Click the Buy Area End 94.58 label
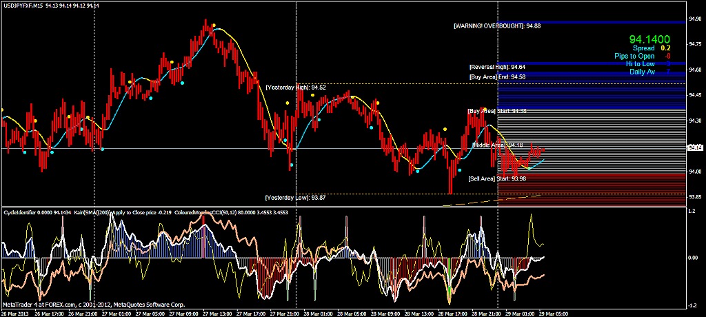The height and width of the screenshot is (317, 706). click(497, 77)
